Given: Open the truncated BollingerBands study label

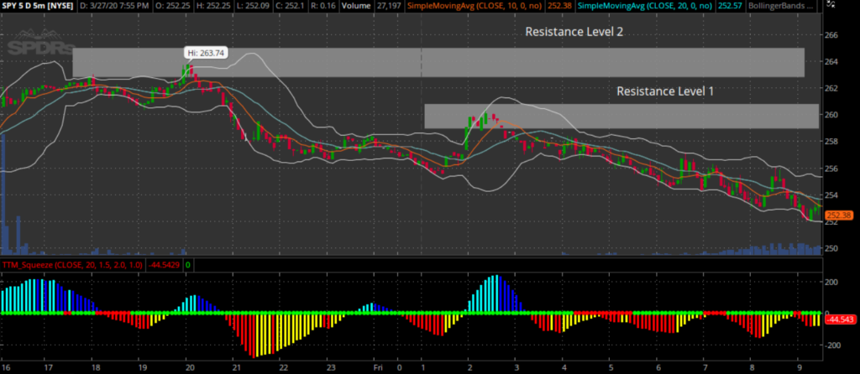Looking at the screenshot, I should click(x=781, y=6).
